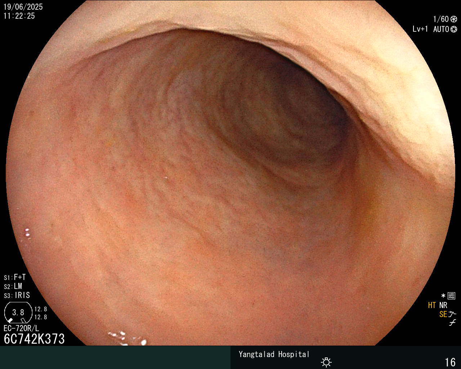Click the S2: LM switch assignment
Screen dimensions: 461x369
(13, 286)
